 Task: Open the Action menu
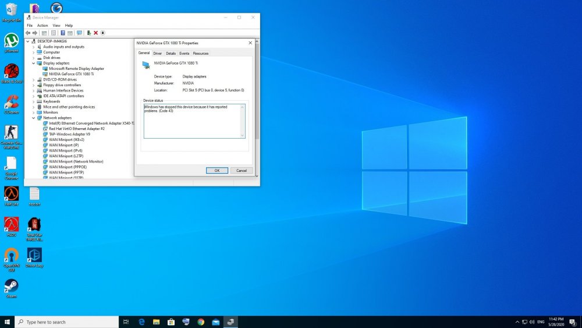[42, 26]
